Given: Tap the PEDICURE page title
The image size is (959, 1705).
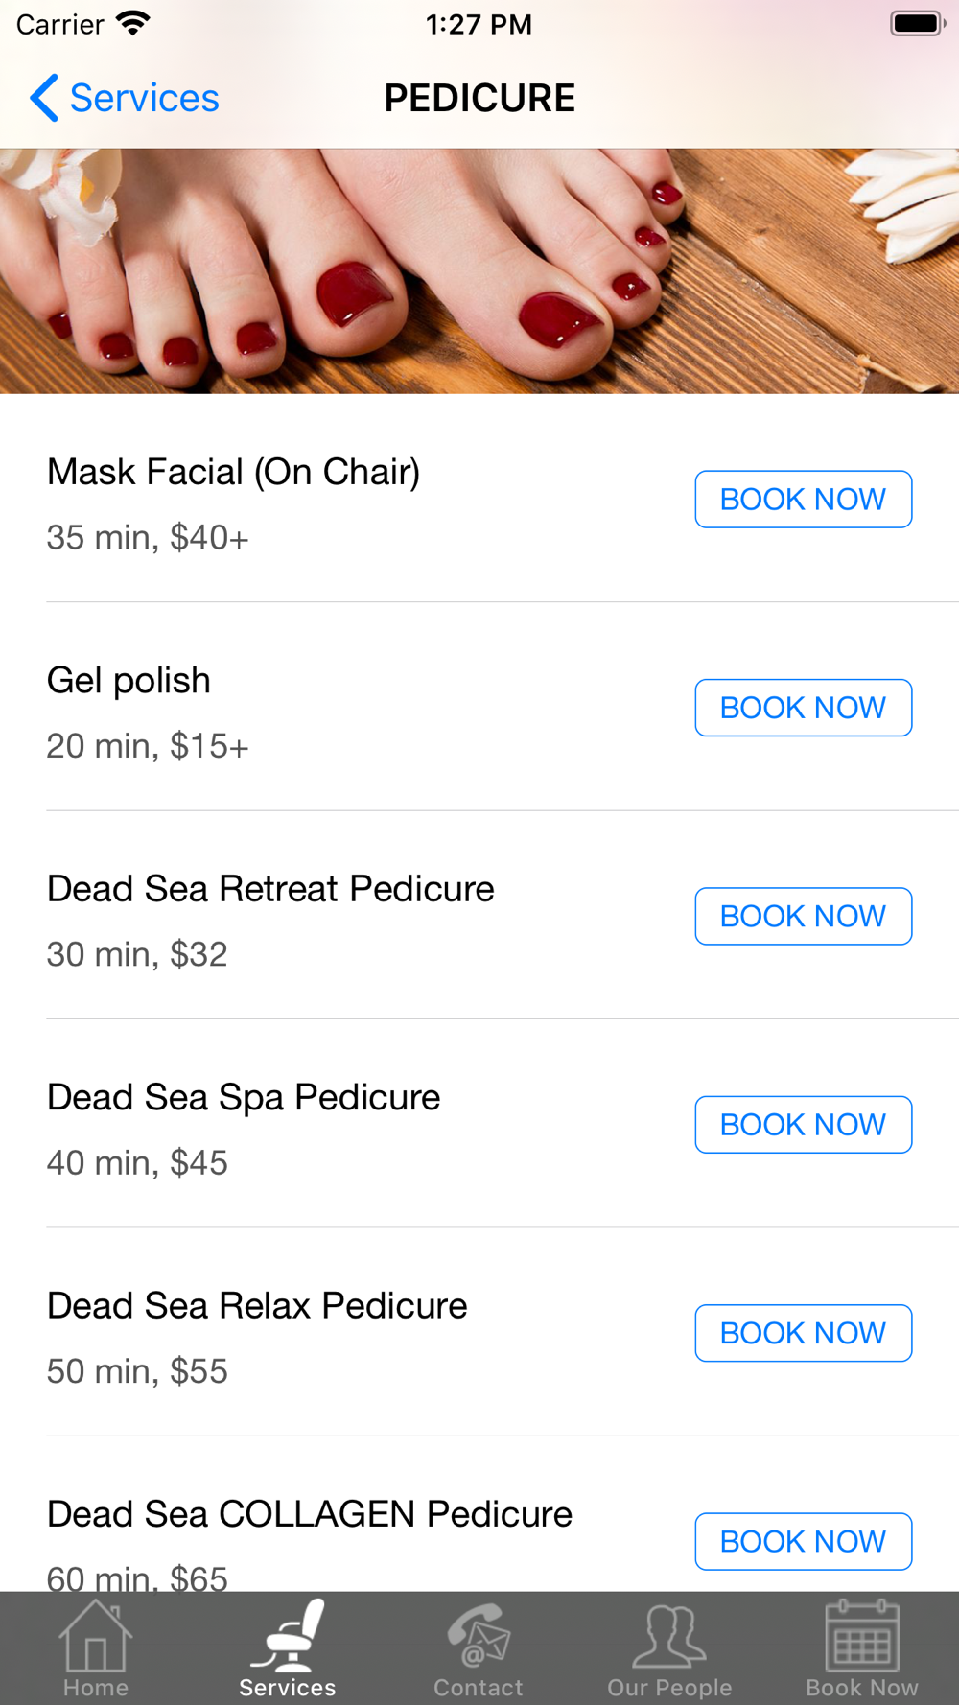Looking at the screenshot, I should 479,98.
